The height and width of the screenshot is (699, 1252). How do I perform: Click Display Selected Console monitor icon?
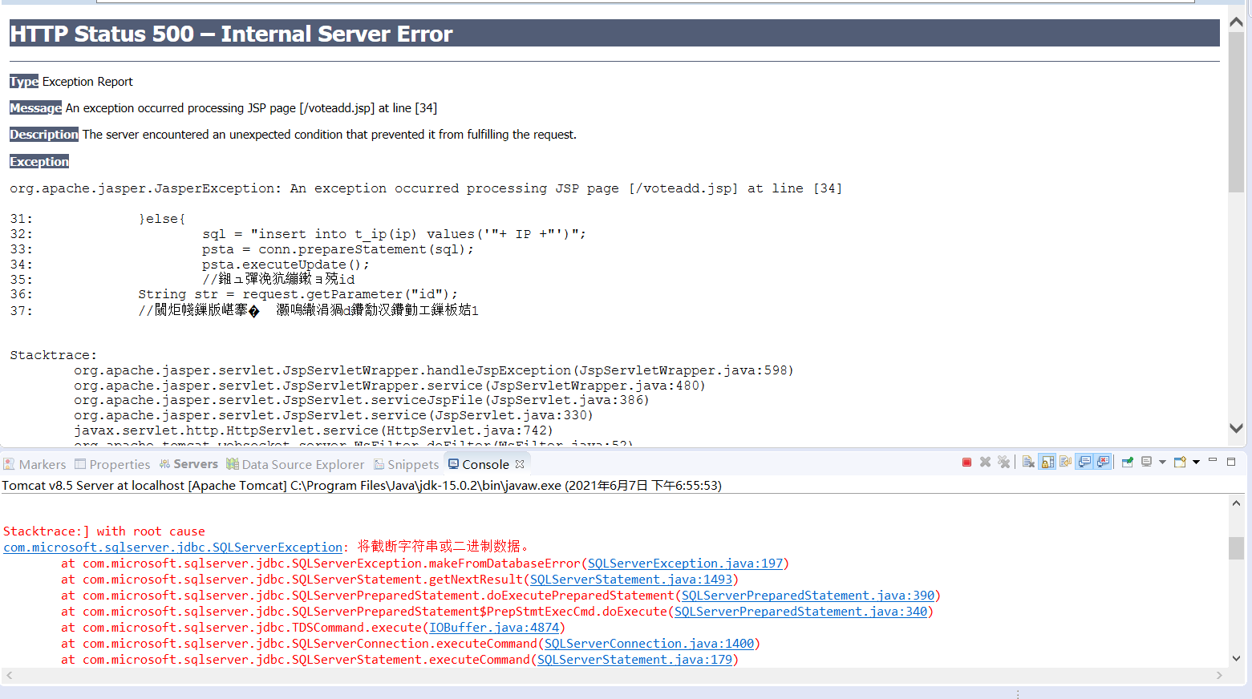(1146, 462)
